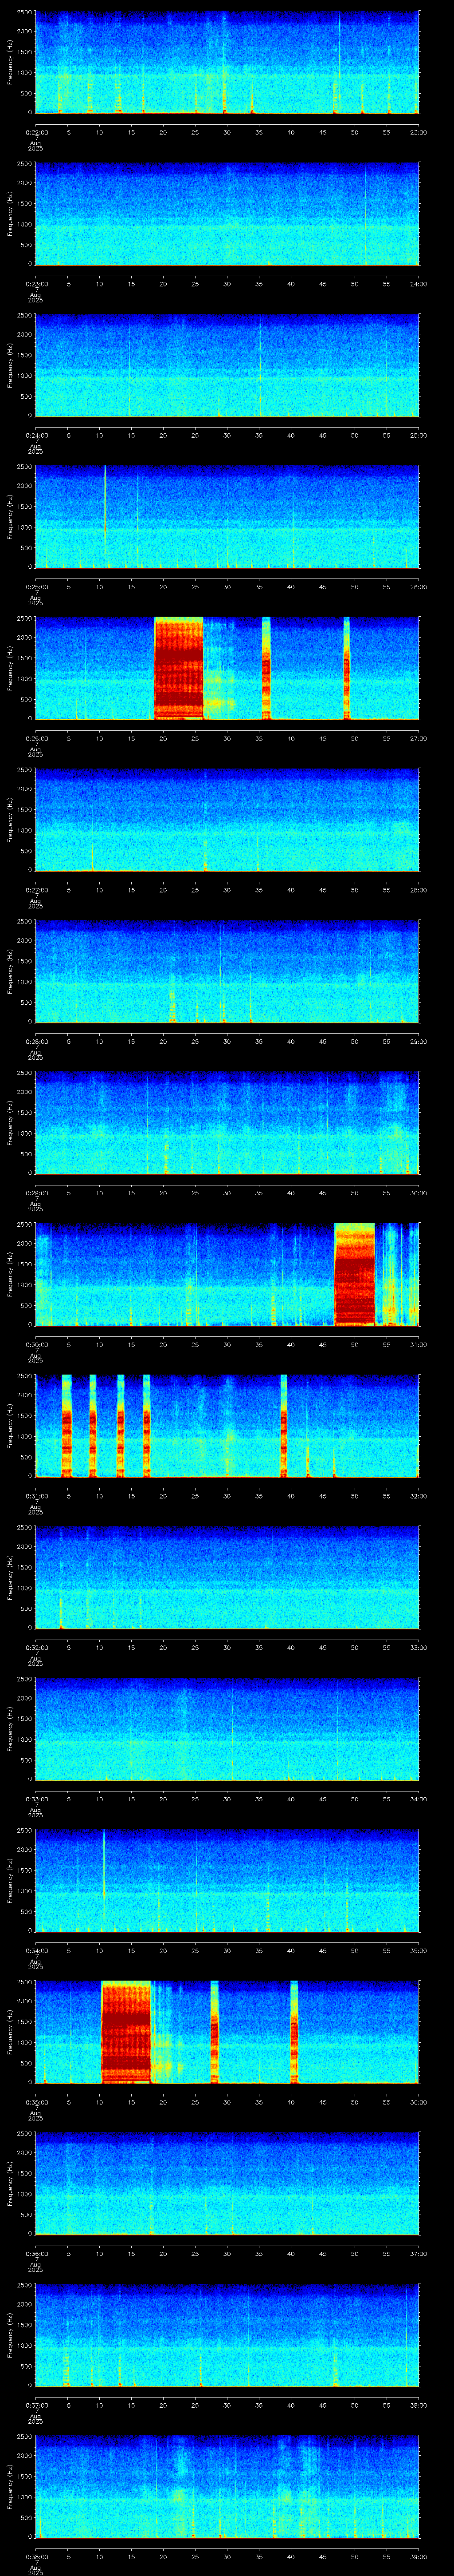The width and height of the screenshot is (454, 2576).
Task: Click the 0:31:00 row start timestamp
Action: click(x=36, y=1496)
